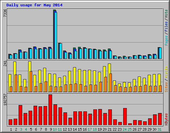Viewport: 170px width, 133px height.
Task: Click day 13 on the x-axis
Action: [70, 129]
